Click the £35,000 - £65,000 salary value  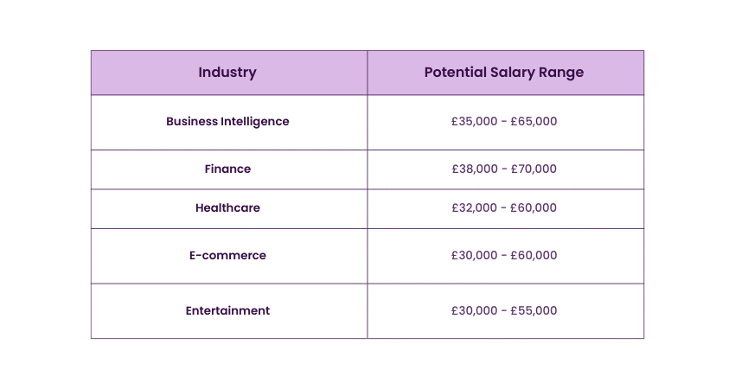[504, 122]
